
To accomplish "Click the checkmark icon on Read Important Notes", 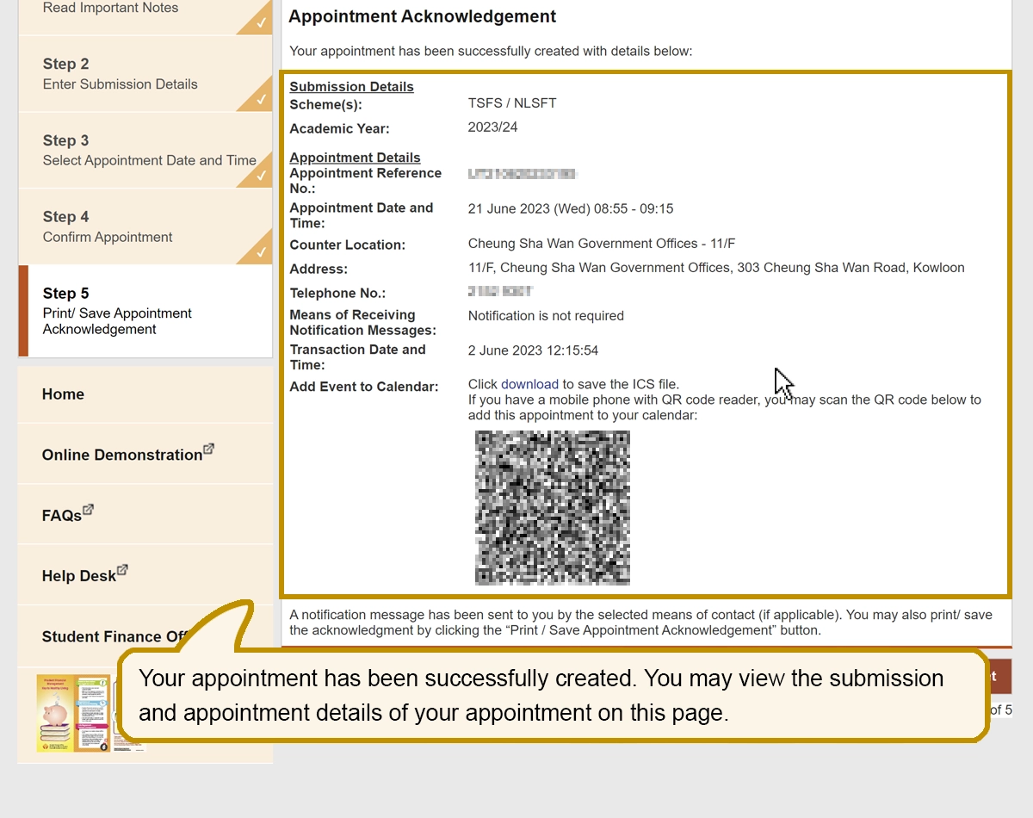I will click(261, 24).
